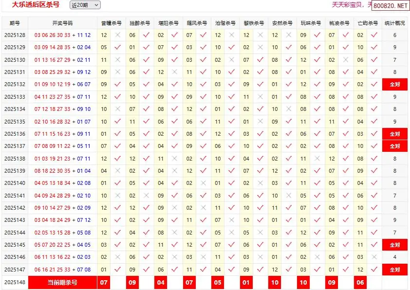Click the gray X for 桃凌杀号 in row 2025130
The image size is (410, 290).
346,60
